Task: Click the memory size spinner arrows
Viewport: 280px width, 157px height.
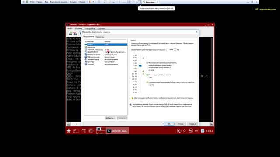Action: (x=175, y=49)
